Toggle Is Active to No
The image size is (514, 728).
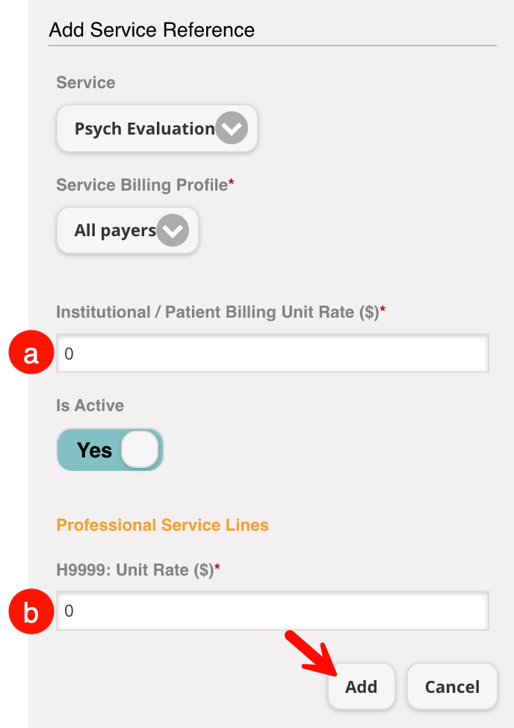point(110,449)
